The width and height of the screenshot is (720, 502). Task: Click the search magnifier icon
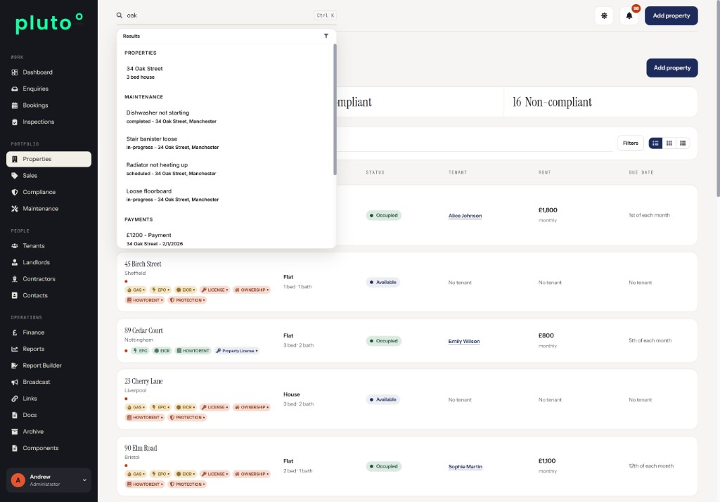[x=120, y=15]
